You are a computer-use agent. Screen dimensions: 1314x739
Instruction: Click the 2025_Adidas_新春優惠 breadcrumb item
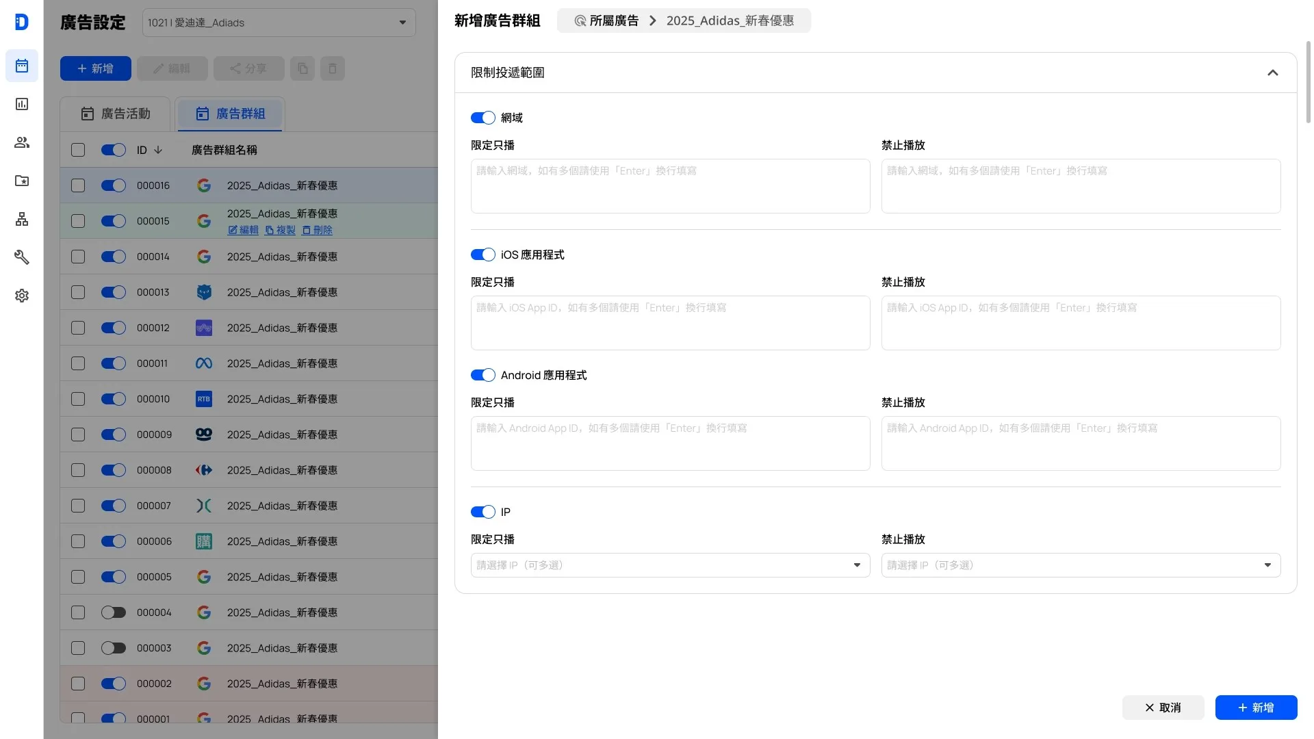tap(730, 21)
